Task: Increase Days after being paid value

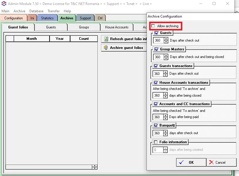Action: click(x=165, y=115)
